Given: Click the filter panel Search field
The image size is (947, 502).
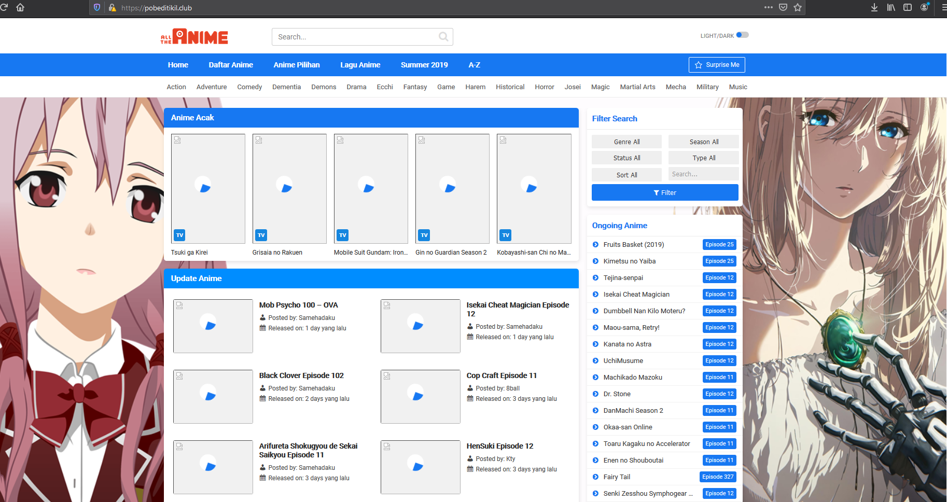Looking at the screenshot, I should (x=703, y=174).
